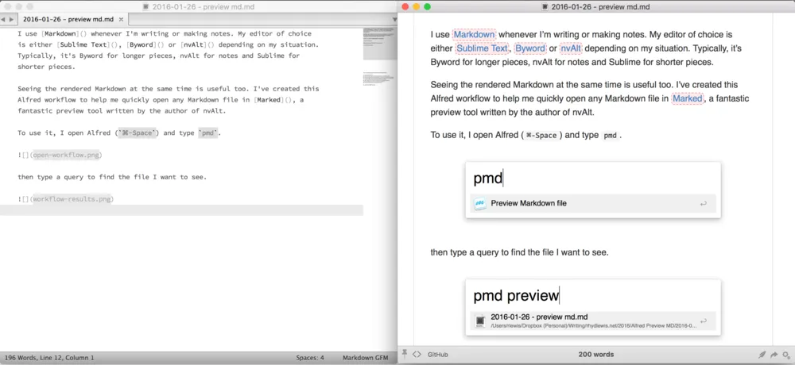Click the 'pmd preview' Alfred screenshot image
Image resolution: width=795 pixels, height=365 pixels.
click(x=593, y=306)
